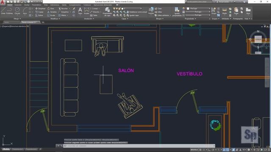Toggle object snap tracking in status bar
This screenshot has height=152, width=271.
pos(224,150)
